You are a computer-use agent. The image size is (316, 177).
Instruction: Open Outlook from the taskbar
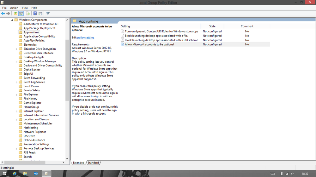pyautogui.click(x=36, y=174)
